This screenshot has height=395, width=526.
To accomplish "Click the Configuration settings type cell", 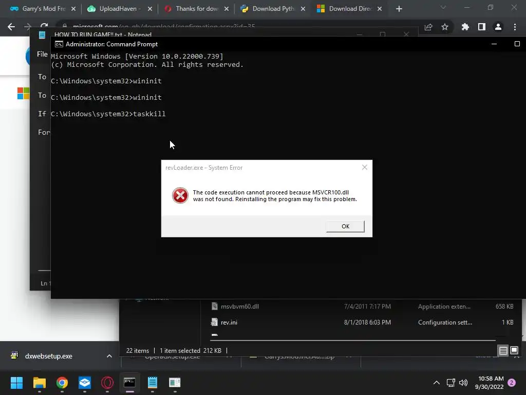I will [x=445, y=322].
